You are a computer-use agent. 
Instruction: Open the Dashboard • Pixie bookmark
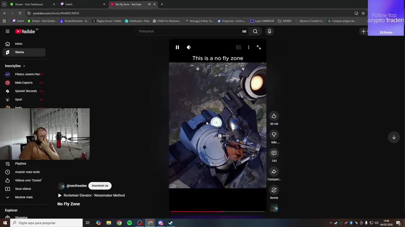click(137, 21)
